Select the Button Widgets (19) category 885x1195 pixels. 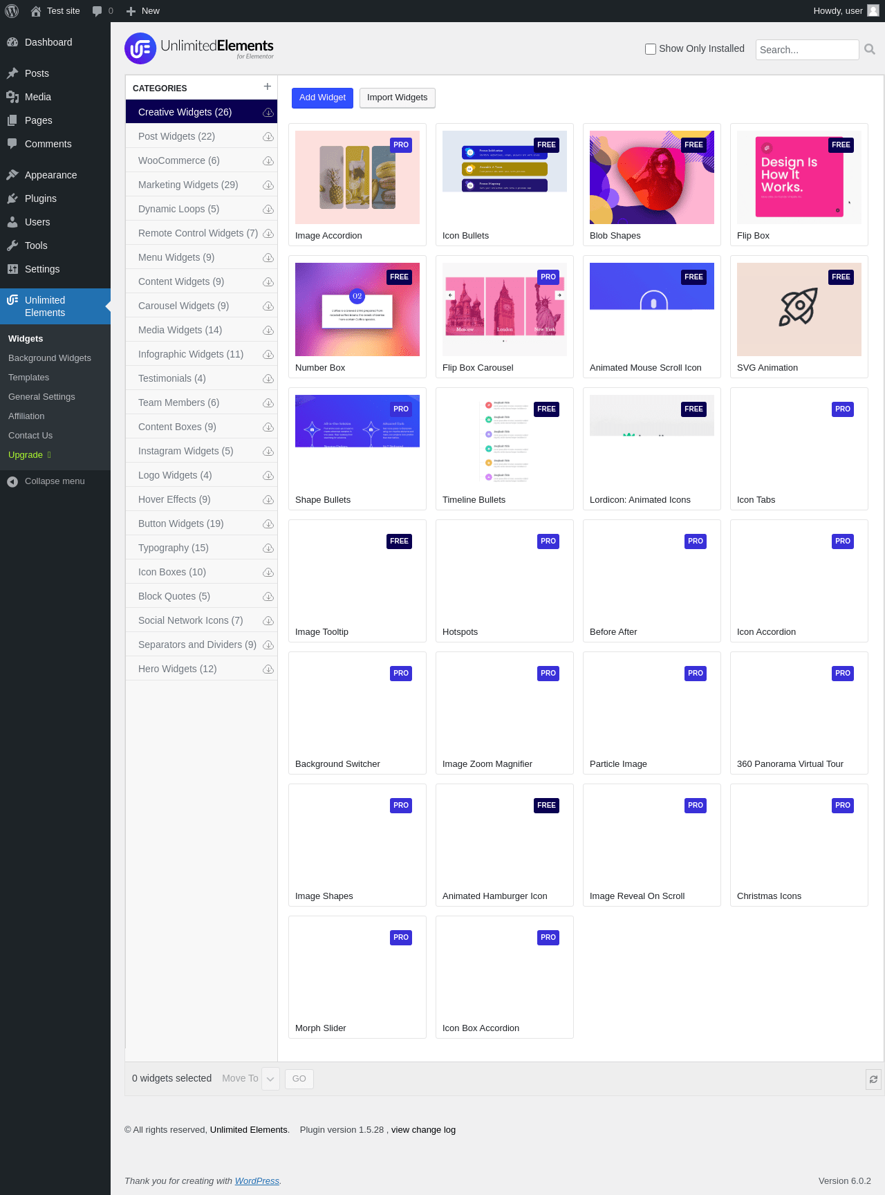(x=201, y=524)
